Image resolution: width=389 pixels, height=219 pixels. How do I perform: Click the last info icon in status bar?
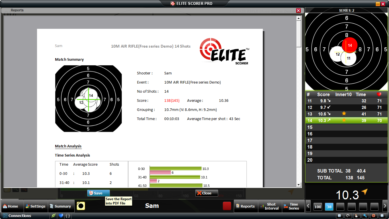coord(382,216)
